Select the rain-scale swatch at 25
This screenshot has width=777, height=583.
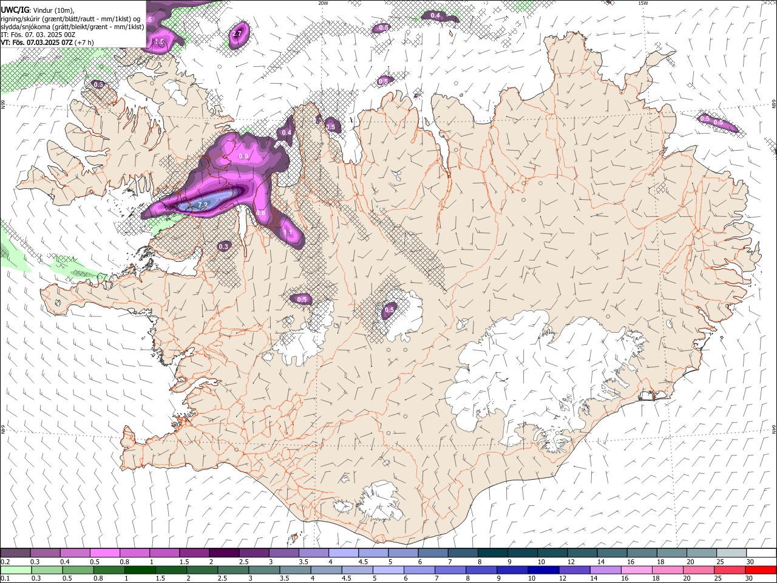[730, 570]
